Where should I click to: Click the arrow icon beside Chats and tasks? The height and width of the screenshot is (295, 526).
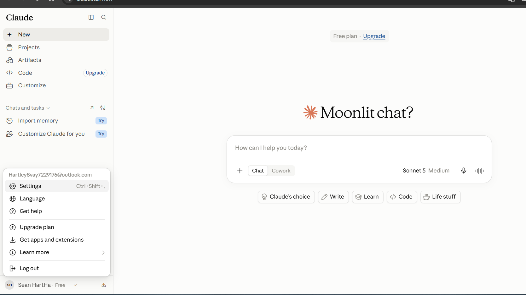tap(92, 108)
